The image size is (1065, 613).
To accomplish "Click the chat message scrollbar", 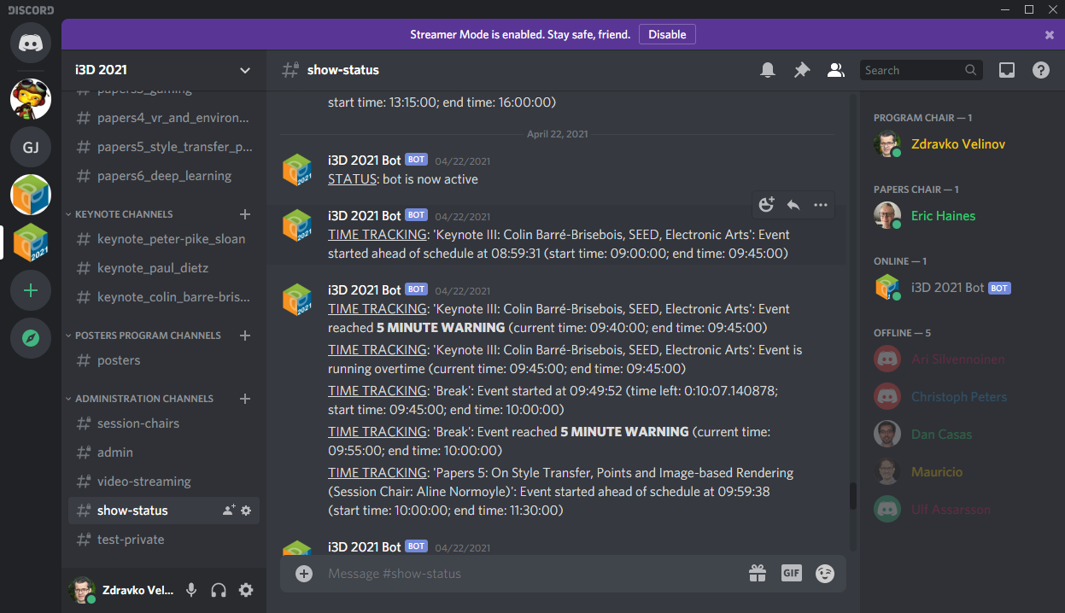I will (851, 496).
